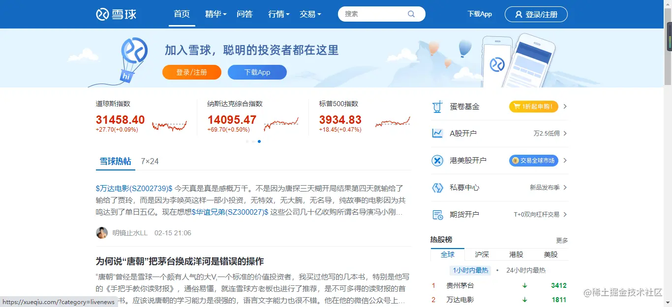Click down arrow beside 贵州茅台
Viewport: 672px width, 307px height.
point(525,285)
